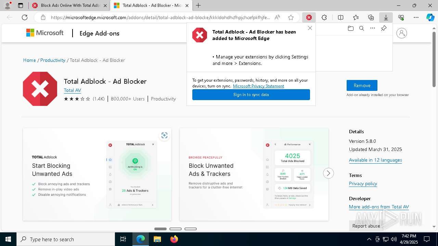Open the Read aloud icon in address bar

277,17
